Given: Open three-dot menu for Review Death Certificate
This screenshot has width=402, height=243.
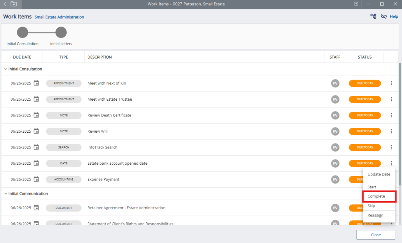Looking at the screenshot, I should click(x=391, y=115).
